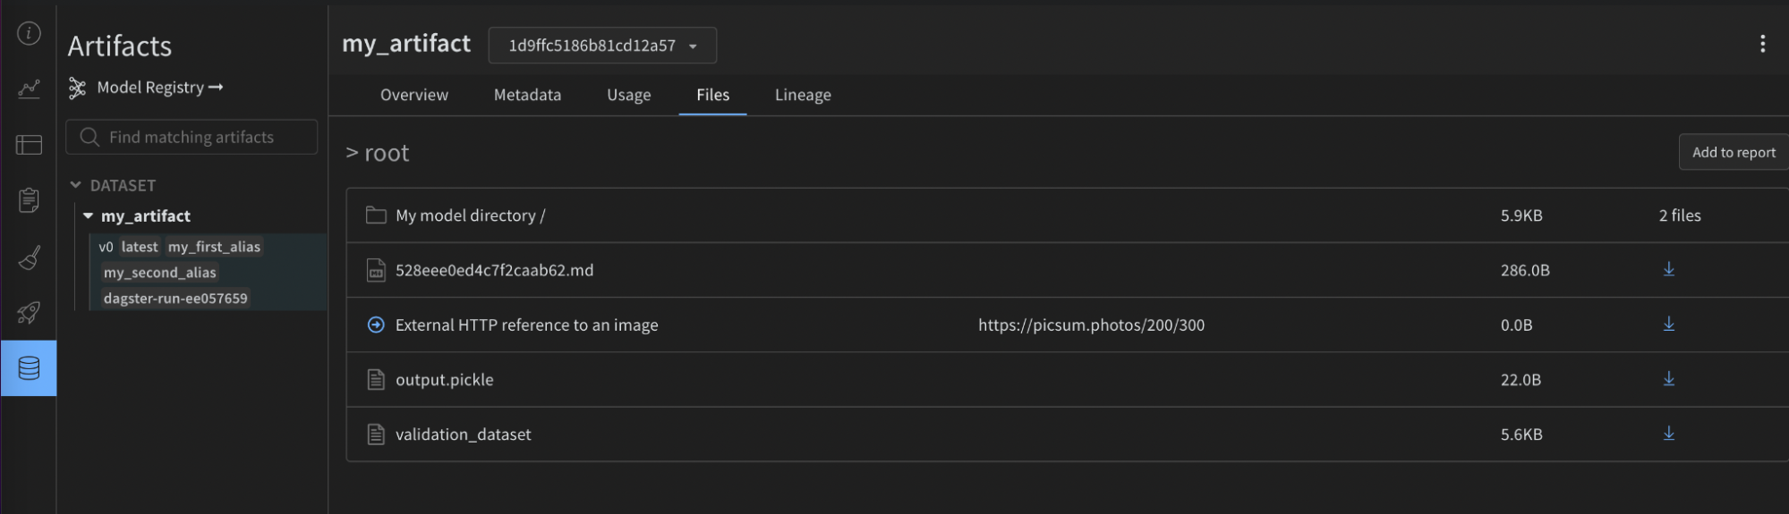The width and height of the screenshot is (1789, 514).
Task: Open the runs table icon in sidebar
Action: click(29, 144)
